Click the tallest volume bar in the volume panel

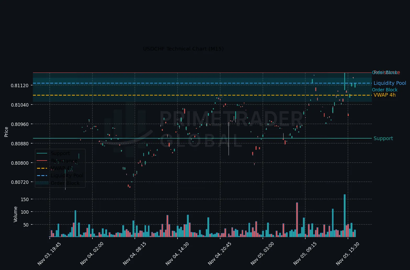pos(345,216)
